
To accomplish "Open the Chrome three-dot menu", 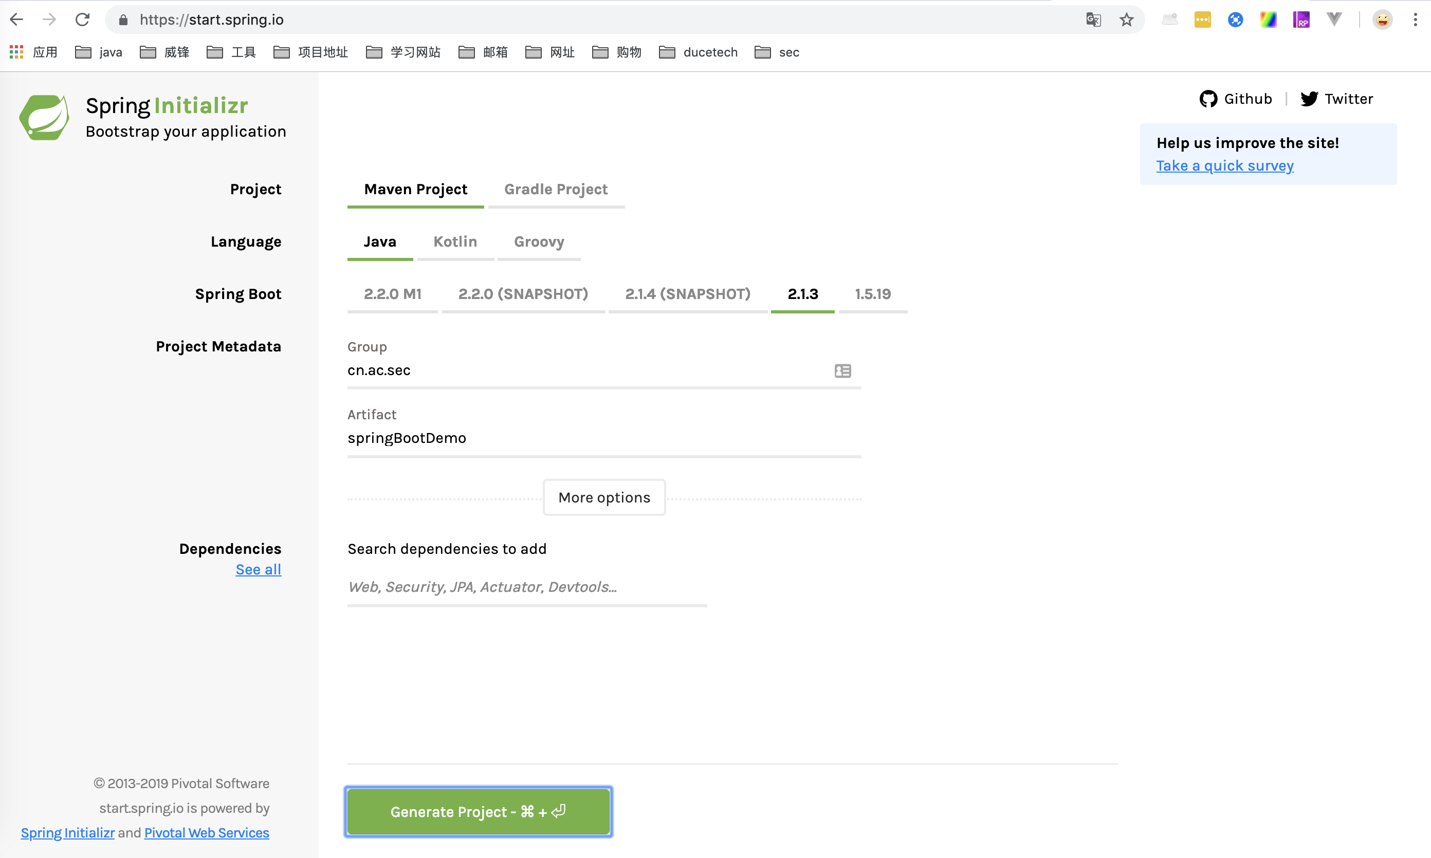I will [1415, 20].
